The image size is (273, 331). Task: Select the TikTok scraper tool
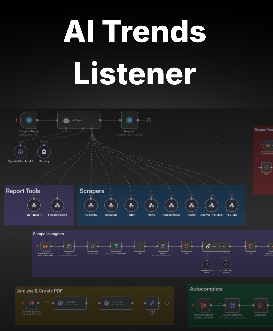point(131,205)
